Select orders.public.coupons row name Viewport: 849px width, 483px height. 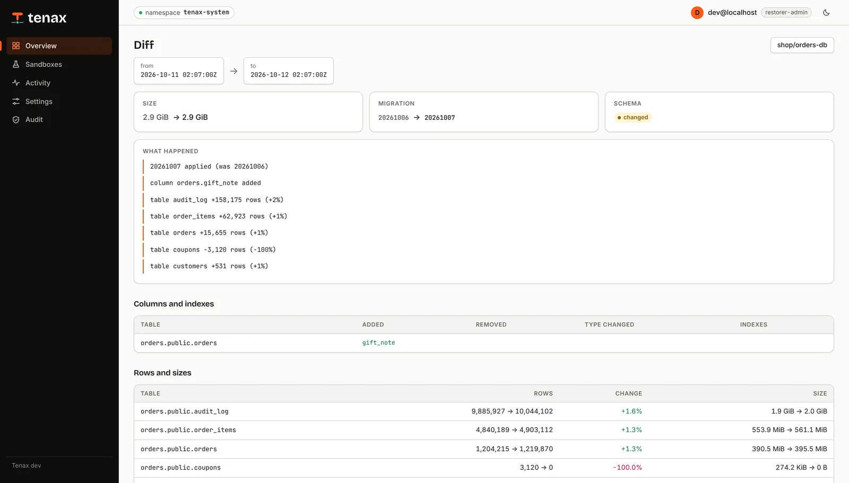tap(180, 468)
